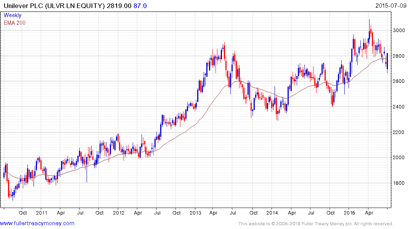Click the 2015-07-09 date stamp
The image size is (410, 229).
(x=391, y=6)
